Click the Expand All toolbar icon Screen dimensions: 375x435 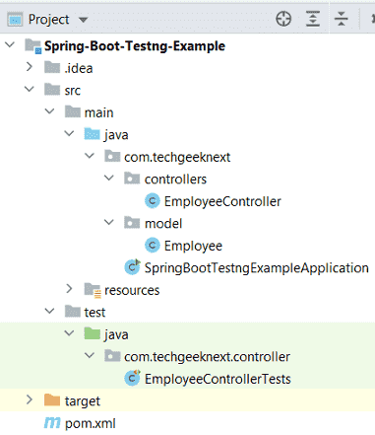click(x=313, y=19)
